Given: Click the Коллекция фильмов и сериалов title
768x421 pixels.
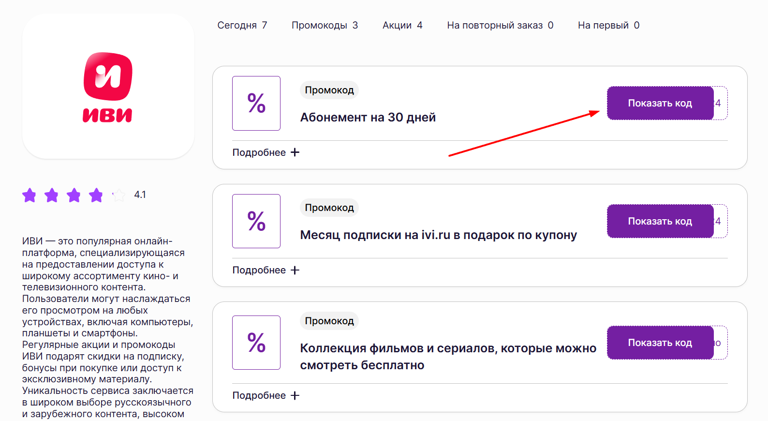Looking at the screenshot, I should (x=448, y=357).
